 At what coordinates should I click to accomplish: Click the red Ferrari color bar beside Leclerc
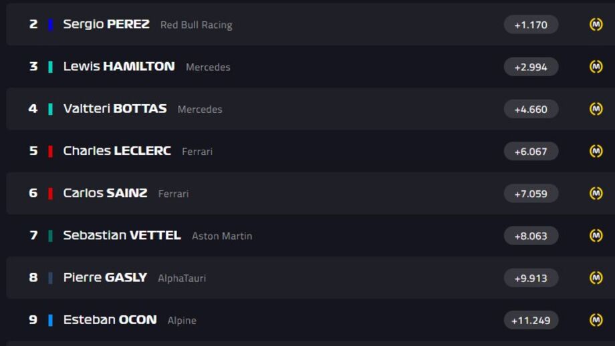click(x=51, y=151)
